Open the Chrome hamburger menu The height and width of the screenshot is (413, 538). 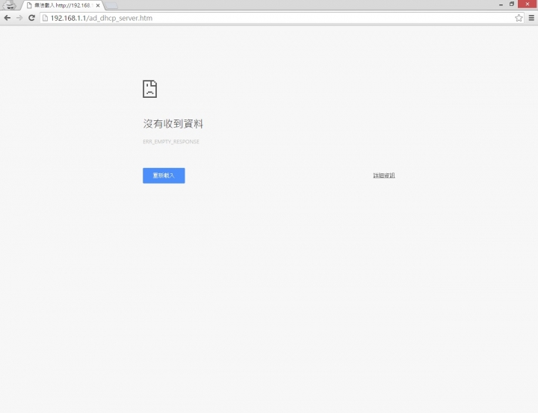click(x=531, y=18)
